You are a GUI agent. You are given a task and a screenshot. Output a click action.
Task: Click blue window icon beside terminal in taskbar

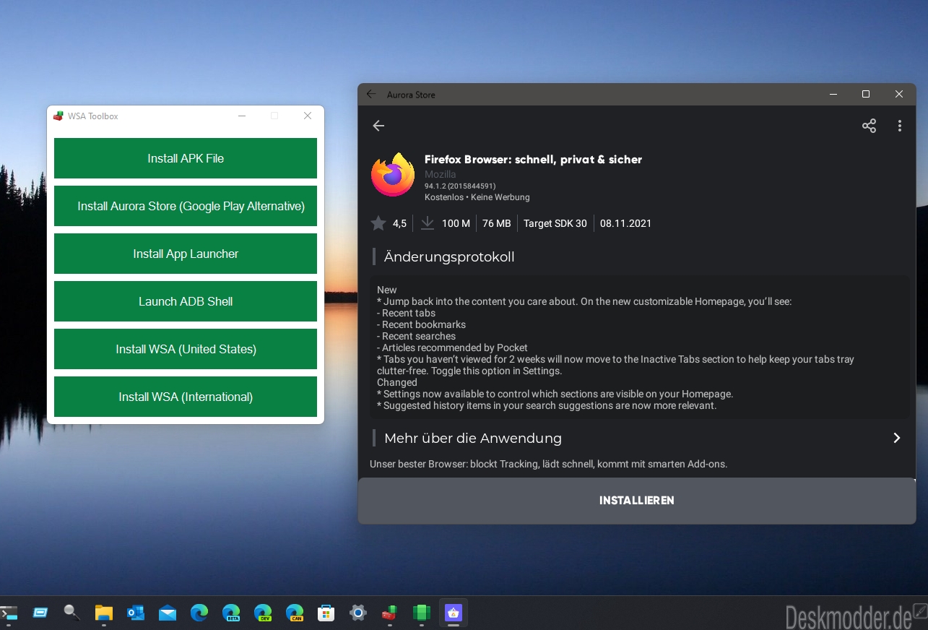pyautogui.click(x=40, y=613)
